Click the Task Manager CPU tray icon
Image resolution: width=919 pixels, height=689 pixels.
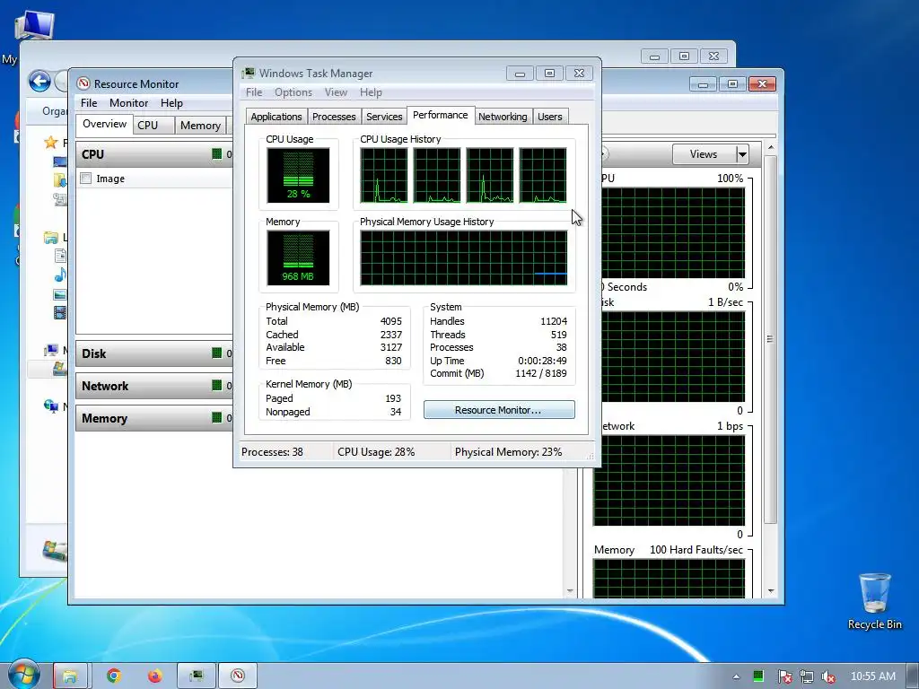(x=758, y=676)
